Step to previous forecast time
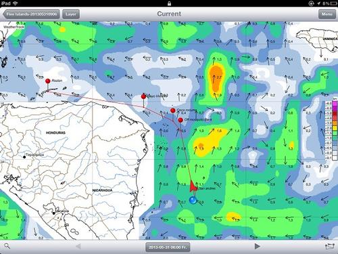The image size is (338, 254). click(78, 246)
